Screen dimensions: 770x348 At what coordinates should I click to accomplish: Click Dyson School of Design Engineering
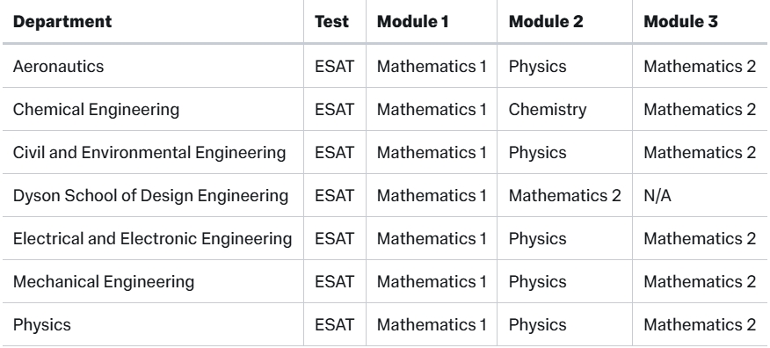click(x=151, y=196)
